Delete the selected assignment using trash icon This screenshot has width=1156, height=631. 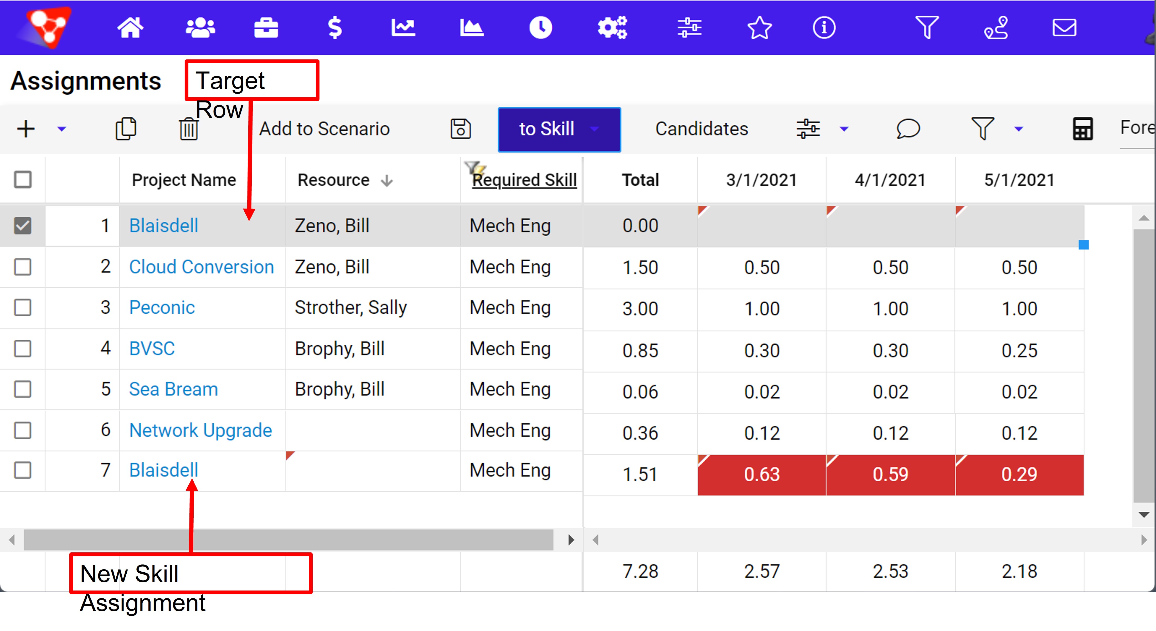point(188,129)
